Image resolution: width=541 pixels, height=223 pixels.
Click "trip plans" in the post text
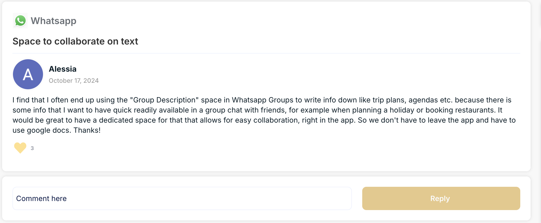coord(389,100)
